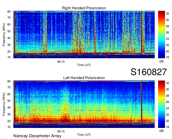This screenshot has height=139, width=172.
Task: Click 08:15 tick under the top plot
Action: [x=61, y=62]
